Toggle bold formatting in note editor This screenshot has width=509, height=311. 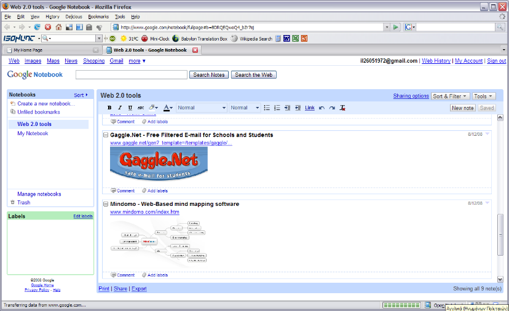109,108
